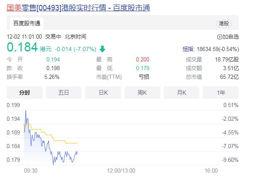Switch chart to 五日 tab

point(64,93)
